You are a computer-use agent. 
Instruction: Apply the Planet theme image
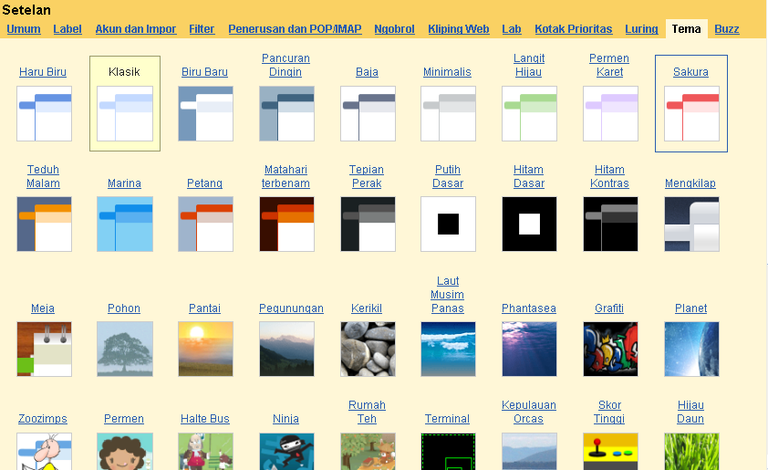coord(691,349)
